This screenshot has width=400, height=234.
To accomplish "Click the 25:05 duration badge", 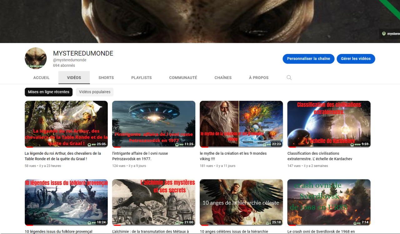I will click(101, 144).
